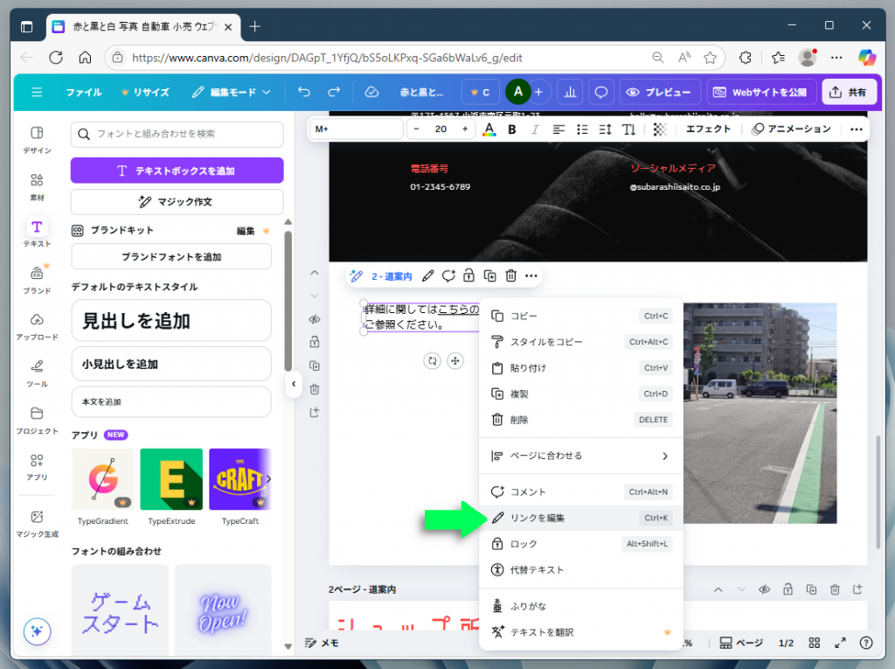The width and height of the screenshot is (895, 669).
Task: Increase font size with the plus stepper
Action: pos(466,129)
